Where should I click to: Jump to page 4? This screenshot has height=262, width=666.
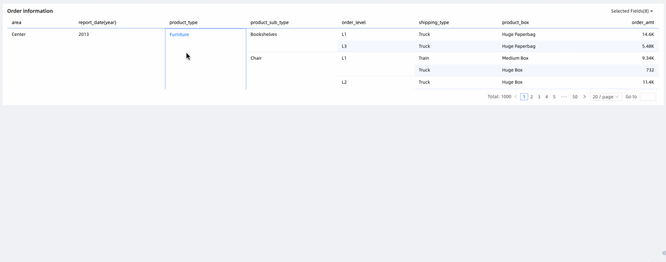pyautogui.click(x=546, y=97)
